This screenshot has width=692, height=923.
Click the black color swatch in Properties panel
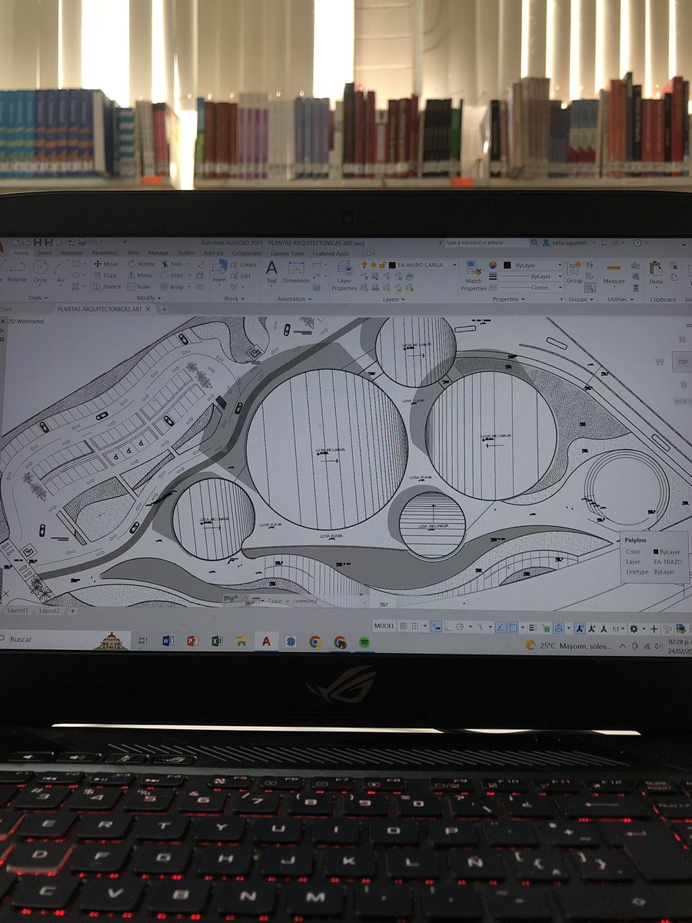tap(507, 265)
